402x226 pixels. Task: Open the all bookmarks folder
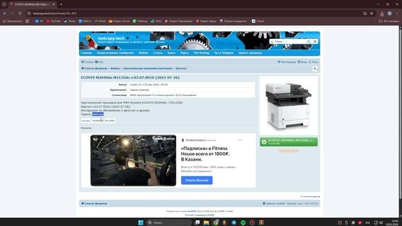point(389,21)
